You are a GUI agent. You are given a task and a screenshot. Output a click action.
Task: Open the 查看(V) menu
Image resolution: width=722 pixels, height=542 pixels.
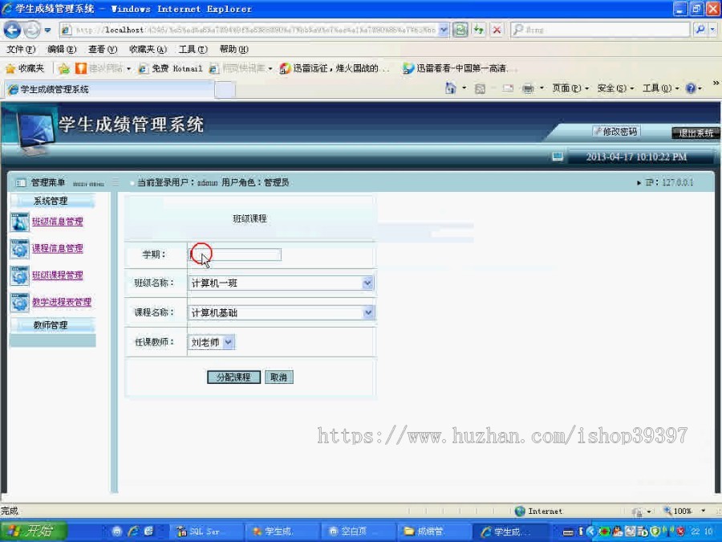[x=103, y=49]
